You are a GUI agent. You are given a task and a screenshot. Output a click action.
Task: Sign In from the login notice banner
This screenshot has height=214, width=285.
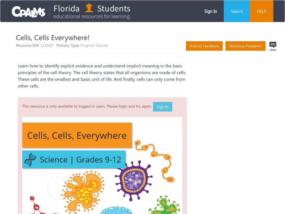(x=162, y=106)
